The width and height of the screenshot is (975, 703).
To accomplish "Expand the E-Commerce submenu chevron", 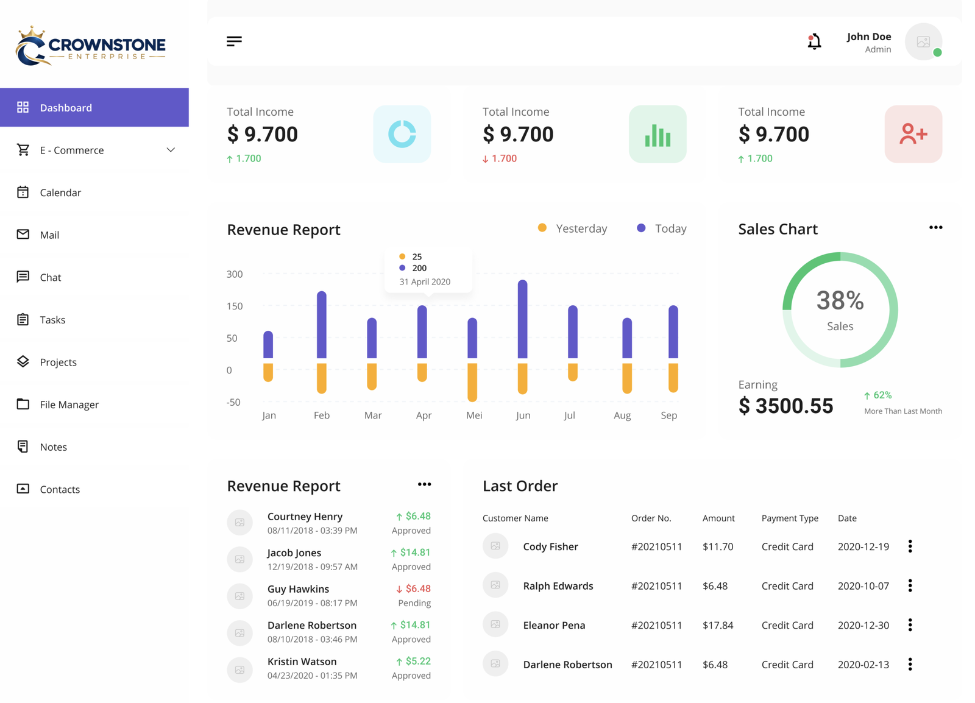I will [x=171, y=150].
